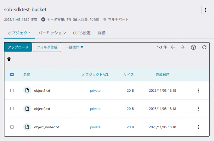Open the bucket's three-dot menu
214x141 pixels.
click(205, 10)
